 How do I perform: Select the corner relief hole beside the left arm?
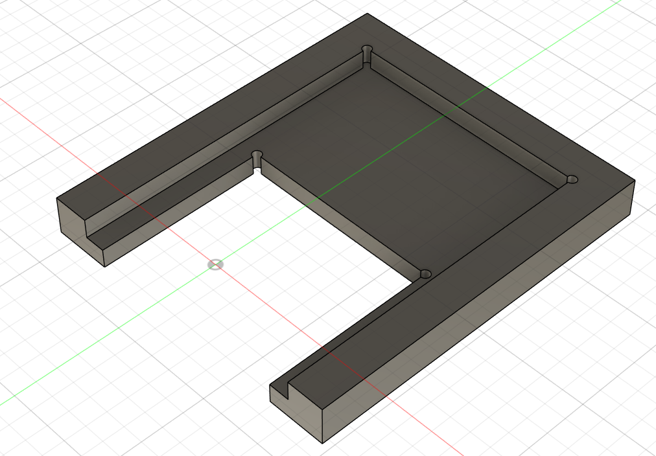tap(257, 156)
